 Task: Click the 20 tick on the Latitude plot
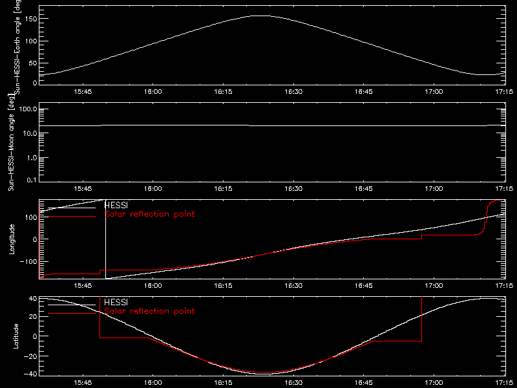click(33, 317)
